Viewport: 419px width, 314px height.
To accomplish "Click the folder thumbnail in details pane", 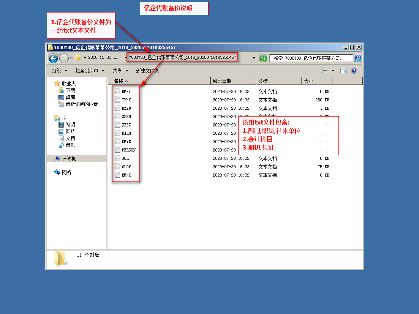I will click(60, 259).
